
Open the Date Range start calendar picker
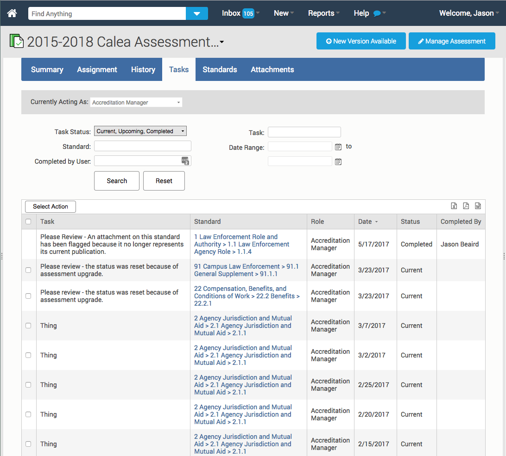(338, 147)
